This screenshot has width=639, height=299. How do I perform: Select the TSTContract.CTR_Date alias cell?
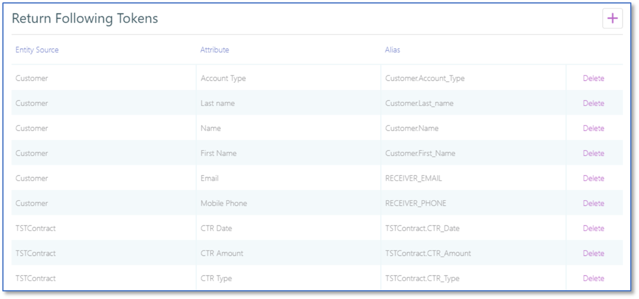pyautogui.click(x=422, y=228)
